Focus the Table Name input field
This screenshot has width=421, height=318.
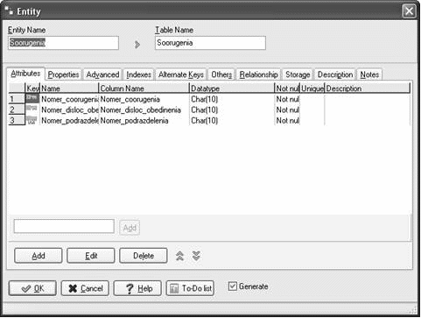click(210, 43)
